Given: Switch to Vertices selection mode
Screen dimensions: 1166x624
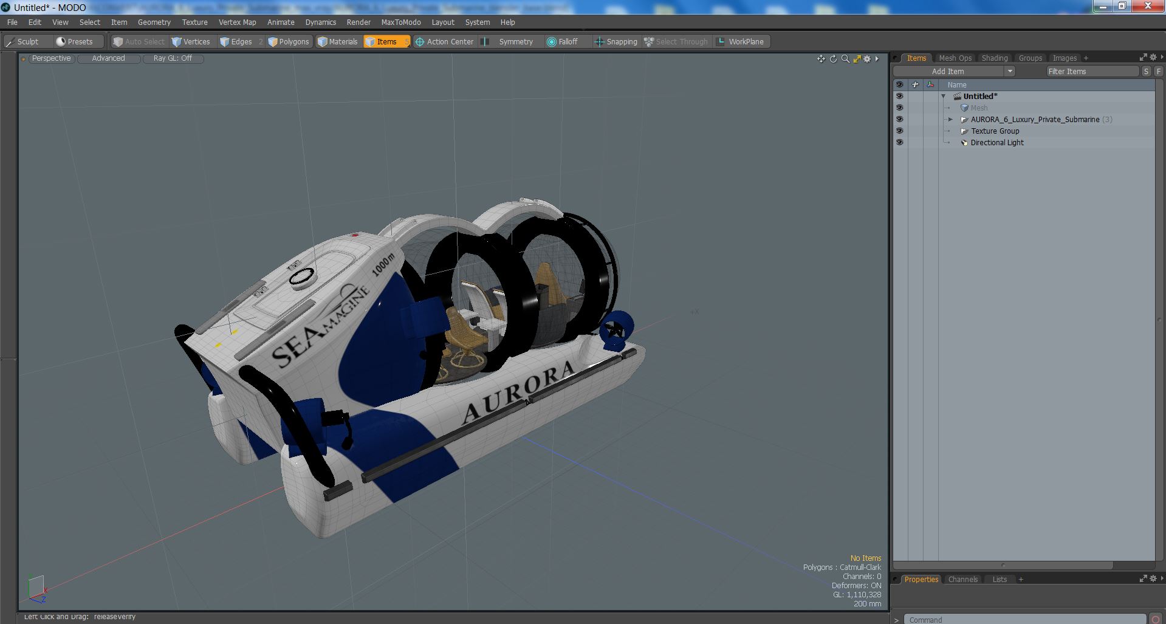Looking at the screenshot, I should tap(191, 41).
